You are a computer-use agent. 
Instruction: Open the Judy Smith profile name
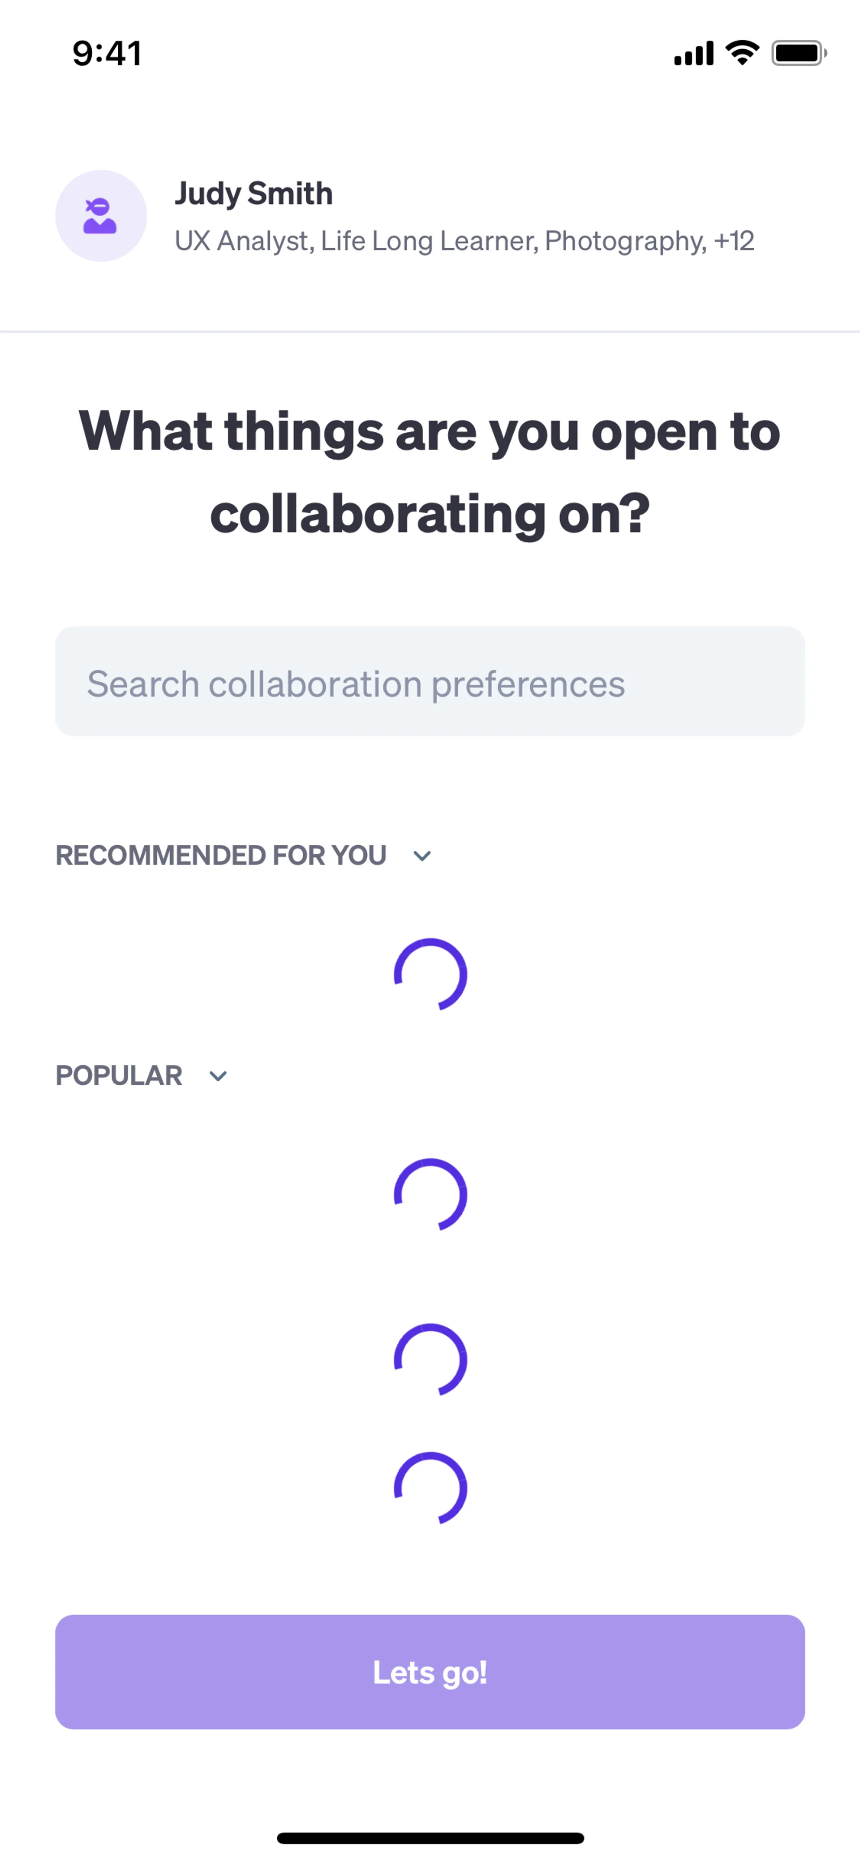click(254, 194)
